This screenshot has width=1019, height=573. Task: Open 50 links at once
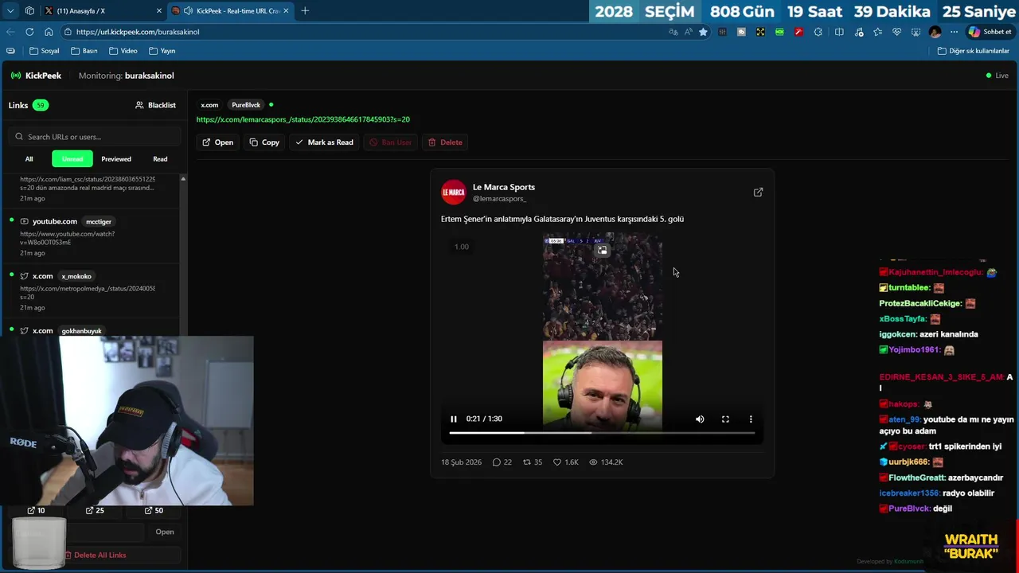(154, 510)
